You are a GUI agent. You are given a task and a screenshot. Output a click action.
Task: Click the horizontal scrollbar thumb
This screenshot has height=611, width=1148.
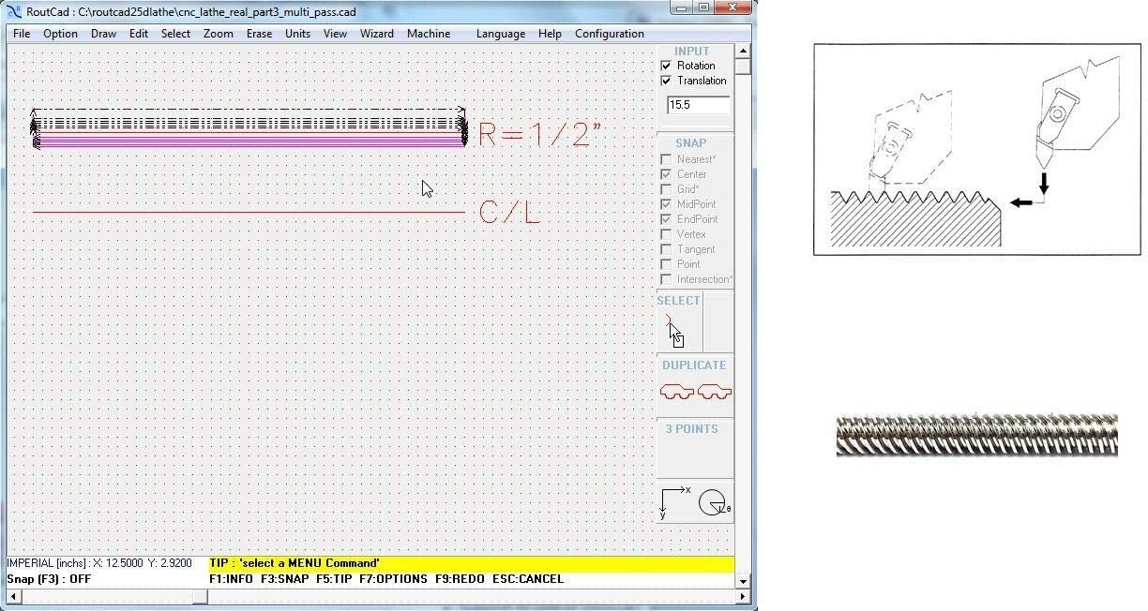[x=200, y=597]
